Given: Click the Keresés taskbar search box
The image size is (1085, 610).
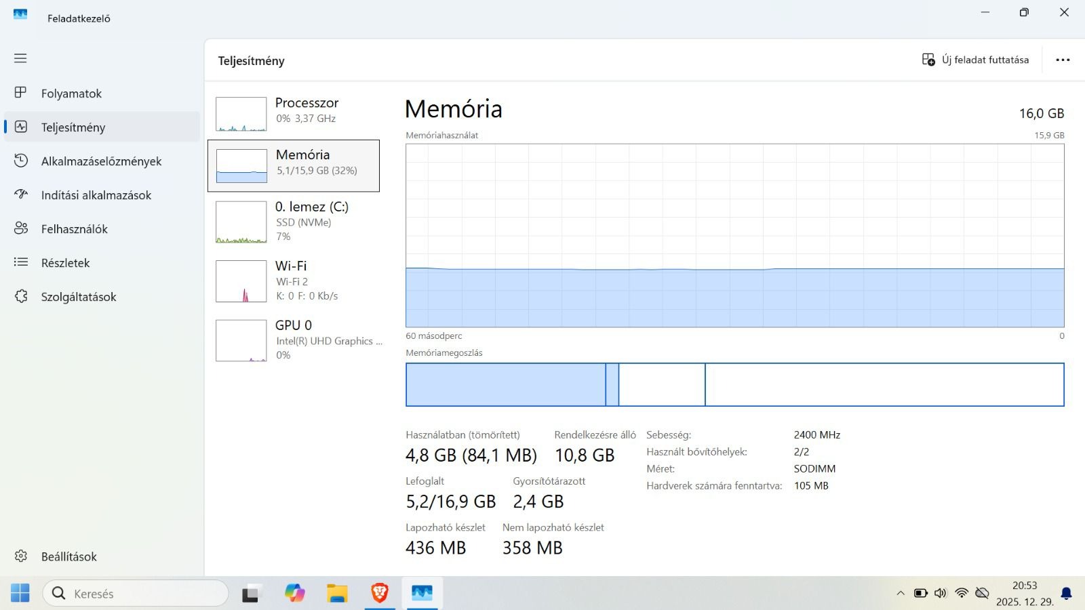Looking at the screenshot, I should [x=136, y=594].
